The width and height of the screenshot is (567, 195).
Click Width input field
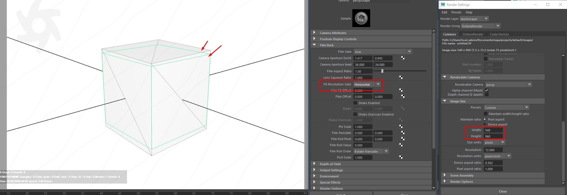[x=493, y=130]
